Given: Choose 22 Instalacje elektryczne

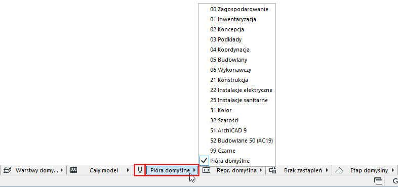Looking at the screenshot, I should [x=237, y=90].
